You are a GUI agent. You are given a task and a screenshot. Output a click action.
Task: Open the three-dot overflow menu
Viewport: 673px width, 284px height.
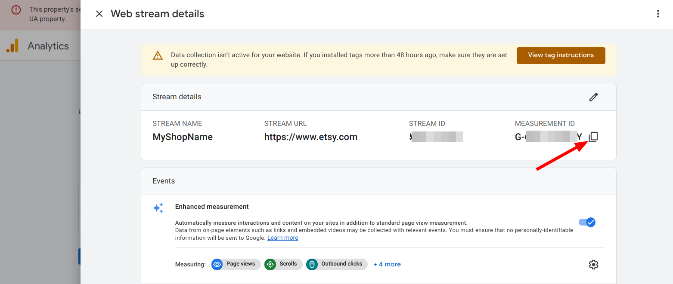pos(658,13)
